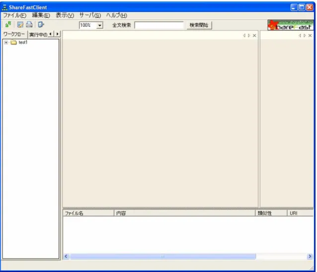
Task: Go to next tab in center pane
Action: [x=249, y=36]
